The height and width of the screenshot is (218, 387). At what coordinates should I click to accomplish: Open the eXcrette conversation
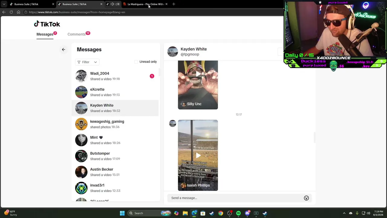tap(115, 92)
